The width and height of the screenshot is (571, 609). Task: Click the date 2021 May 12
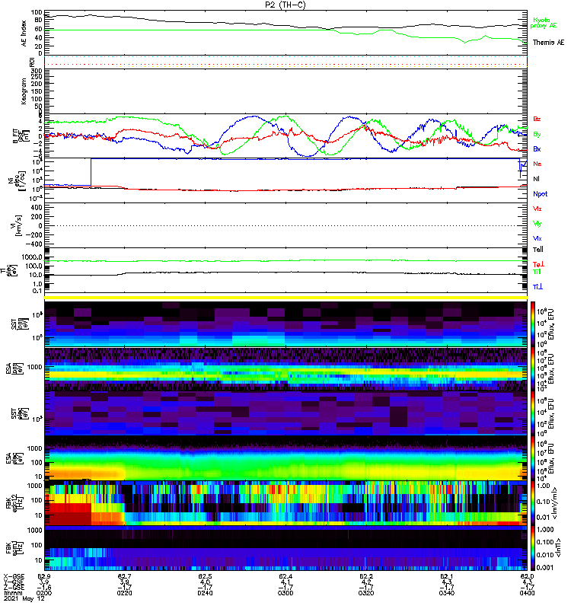(x=24, y=598)
